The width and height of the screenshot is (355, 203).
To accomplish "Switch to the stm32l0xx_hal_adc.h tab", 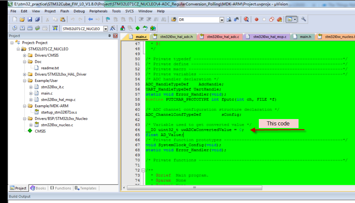I will click(x=173, y=36).
